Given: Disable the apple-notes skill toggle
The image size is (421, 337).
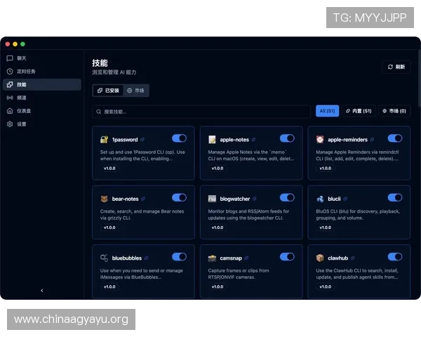Looking at the screenshot, I should [x=287, y=138].
